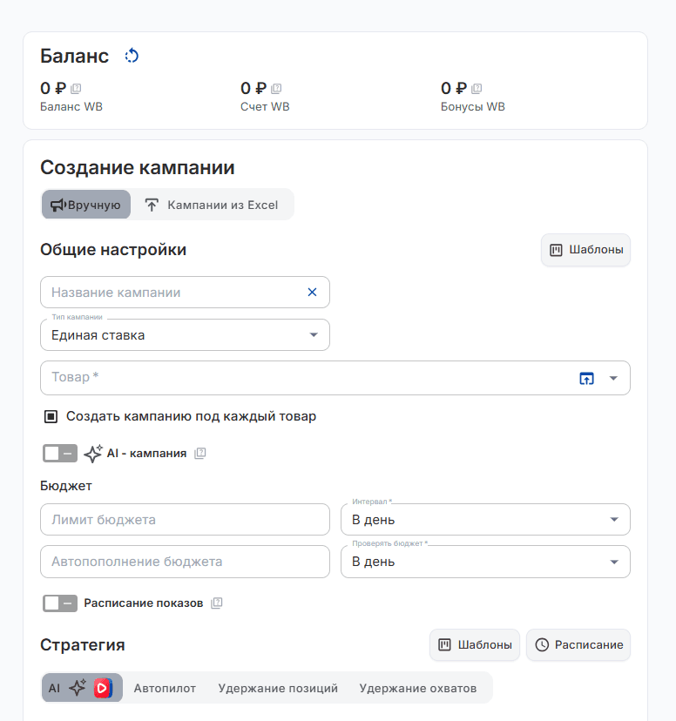Toggle the AI - кампания switch
676x721 pixels.
60,454
